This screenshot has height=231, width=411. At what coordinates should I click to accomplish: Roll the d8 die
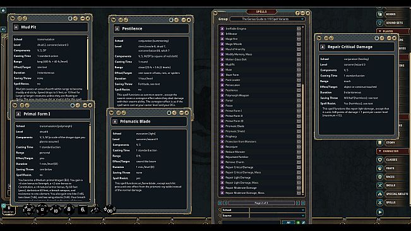[x=69, y=210]
